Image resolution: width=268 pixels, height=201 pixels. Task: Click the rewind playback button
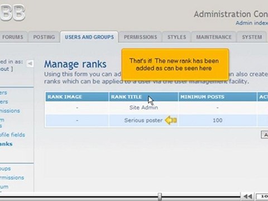248,197
